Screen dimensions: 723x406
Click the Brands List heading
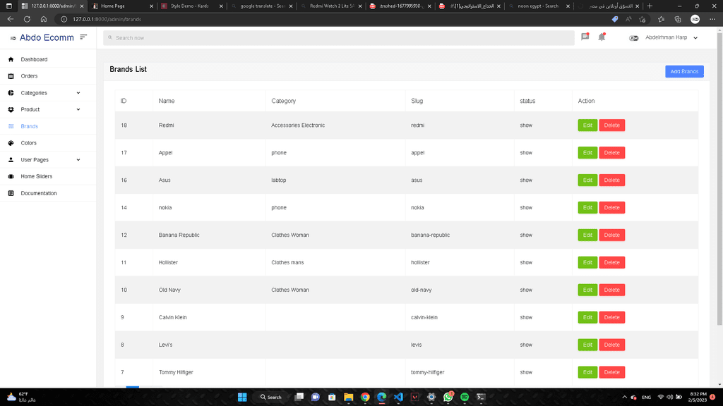129,69
